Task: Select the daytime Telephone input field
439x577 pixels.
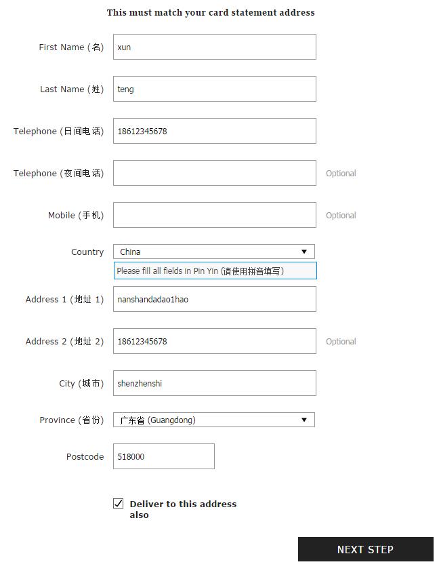Action: [214, 131]
